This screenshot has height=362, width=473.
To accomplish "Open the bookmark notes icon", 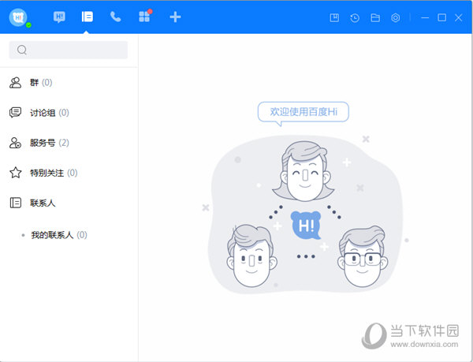I will coord(334,18).
